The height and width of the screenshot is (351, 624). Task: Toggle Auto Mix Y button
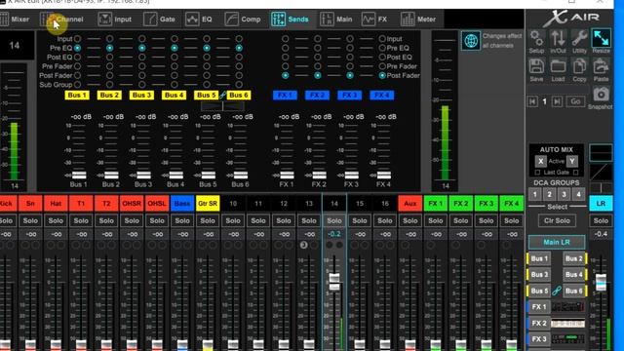click(x=572, y=161)
